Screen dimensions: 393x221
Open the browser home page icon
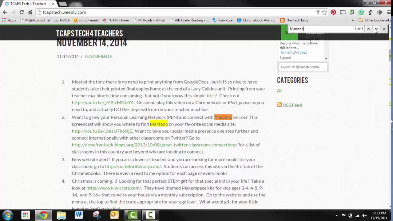(30, 12)
